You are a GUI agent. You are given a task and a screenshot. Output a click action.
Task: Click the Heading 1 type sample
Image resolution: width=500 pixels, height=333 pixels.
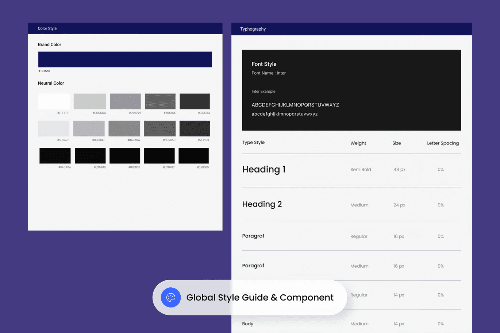pos(264,170)
